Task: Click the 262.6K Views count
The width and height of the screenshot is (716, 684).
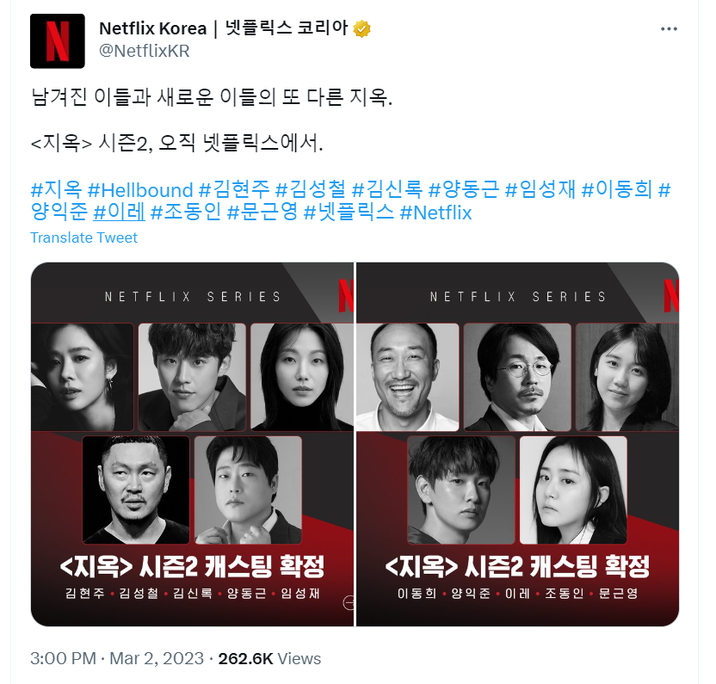Action: [269, 658]
